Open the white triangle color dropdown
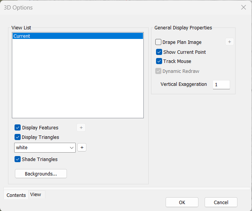Image resolution: width=252 pixels, height=211 pixels. click(x=45, y=148)
